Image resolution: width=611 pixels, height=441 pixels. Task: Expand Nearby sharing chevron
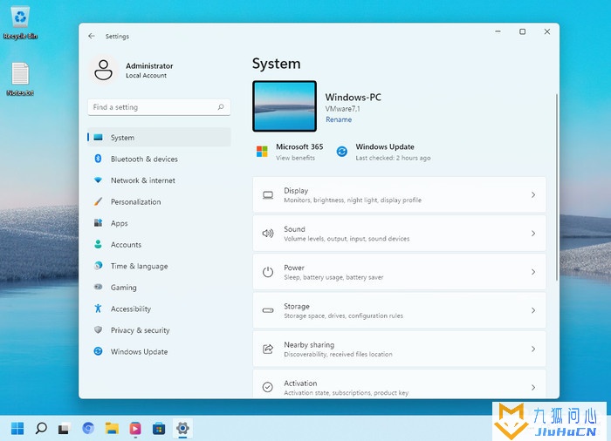[533, 349]
